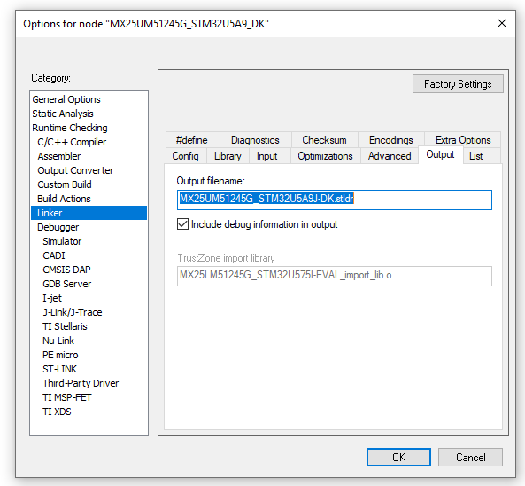Select the Output tab

click(x=440, y=154)
